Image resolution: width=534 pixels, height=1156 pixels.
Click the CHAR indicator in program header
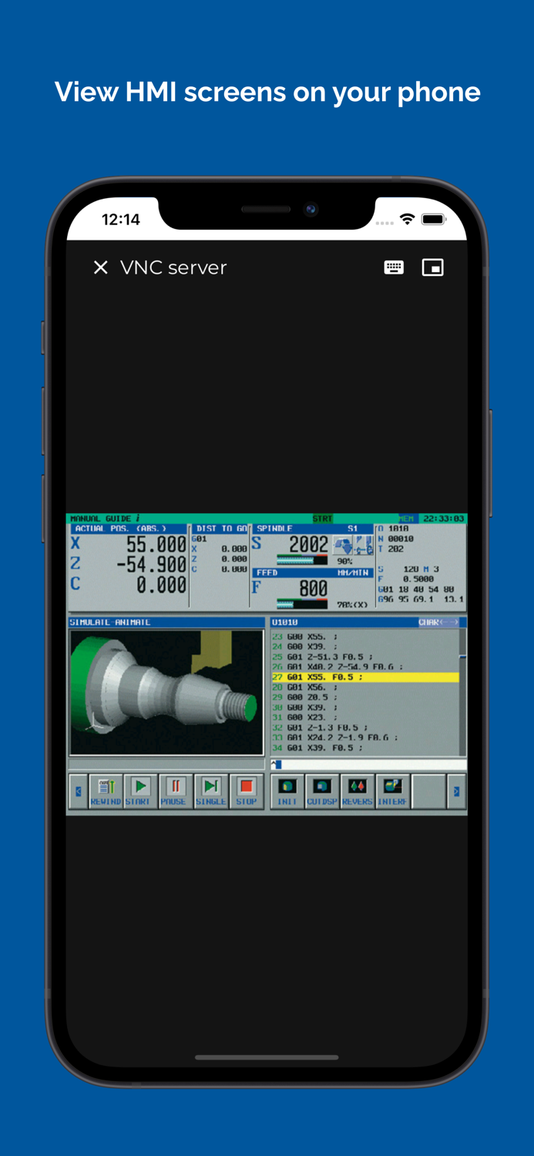tap(438, 622)
